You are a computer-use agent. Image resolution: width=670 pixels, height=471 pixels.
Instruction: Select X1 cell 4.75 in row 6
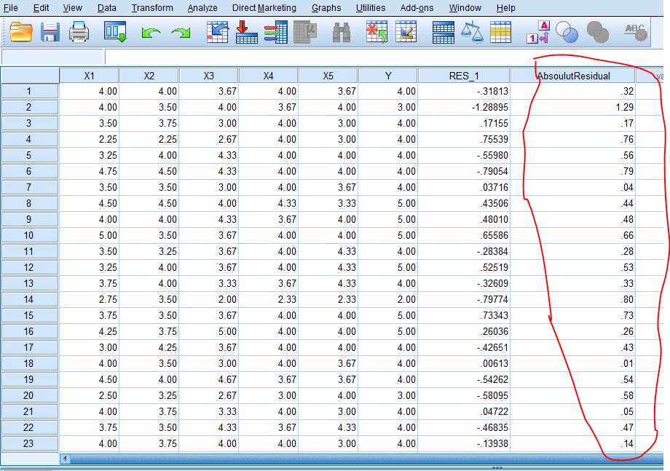89,171
